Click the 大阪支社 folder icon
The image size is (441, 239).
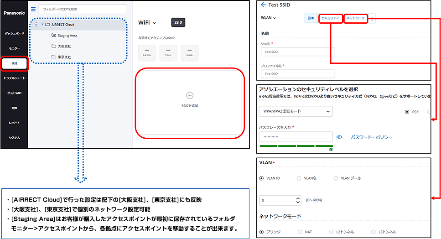coord(54,46)
